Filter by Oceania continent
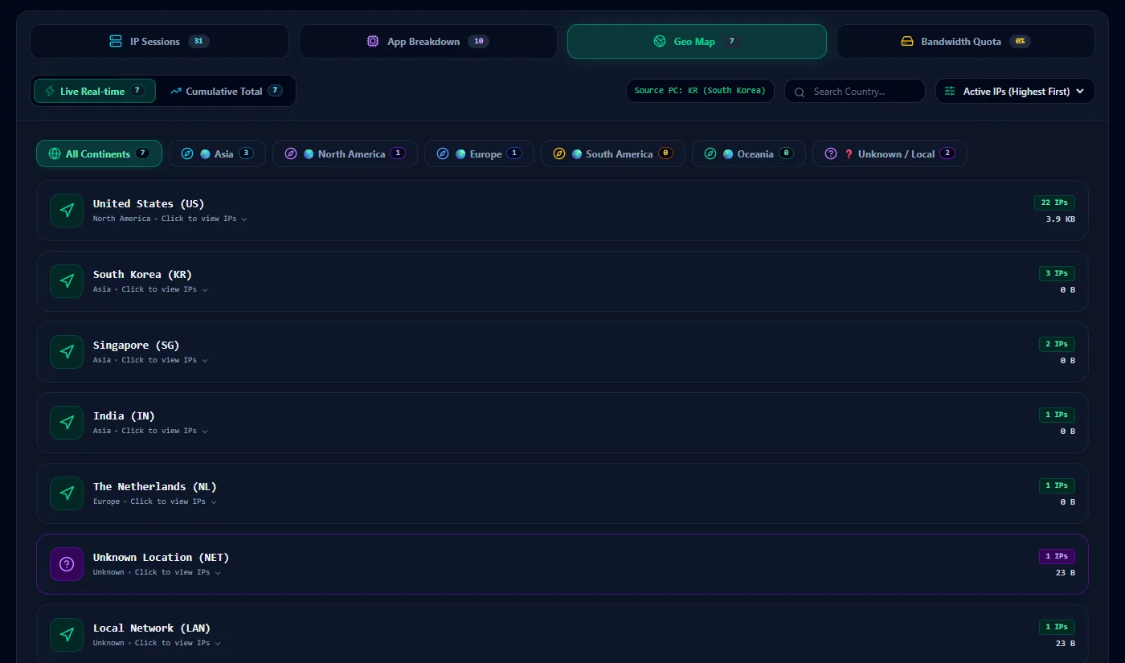 click(x=749, y=153)
